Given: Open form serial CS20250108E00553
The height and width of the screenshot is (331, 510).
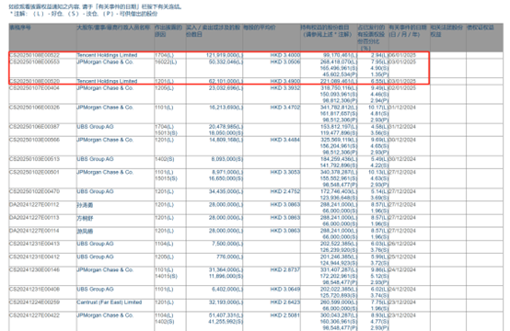Looking at the screenshot, I should (x=34, y=62).
